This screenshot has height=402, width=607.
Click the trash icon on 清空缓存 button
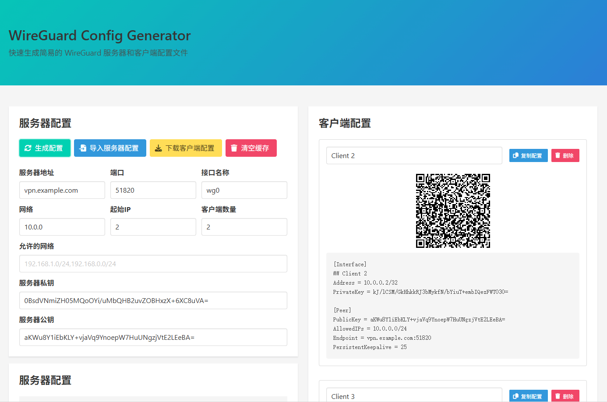coord(233,148)
